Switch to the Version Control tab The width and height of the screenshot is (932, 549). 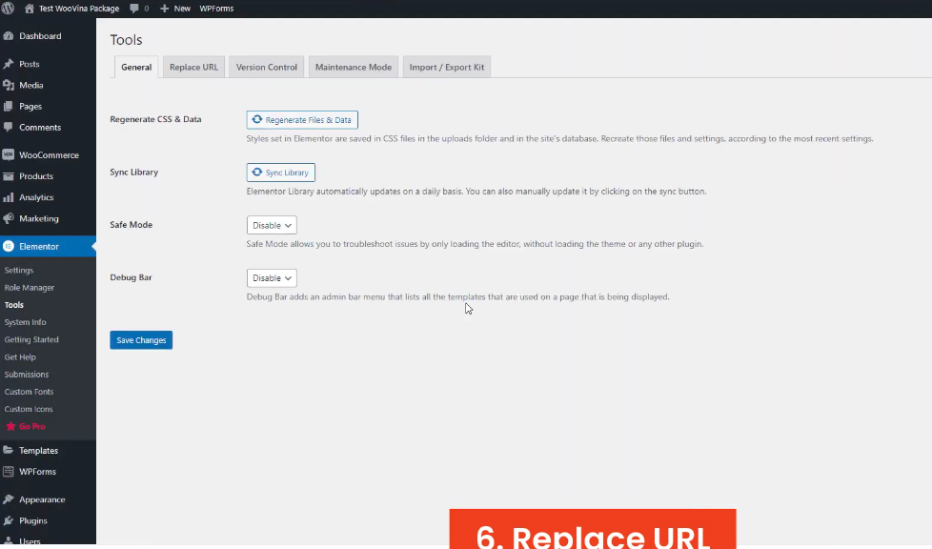(267, 68)
